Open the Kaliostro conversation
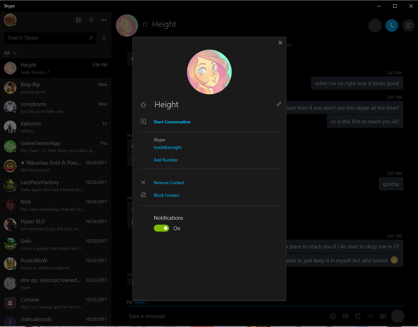This screenshot has height=327, width=418. [x=56, y=127]
